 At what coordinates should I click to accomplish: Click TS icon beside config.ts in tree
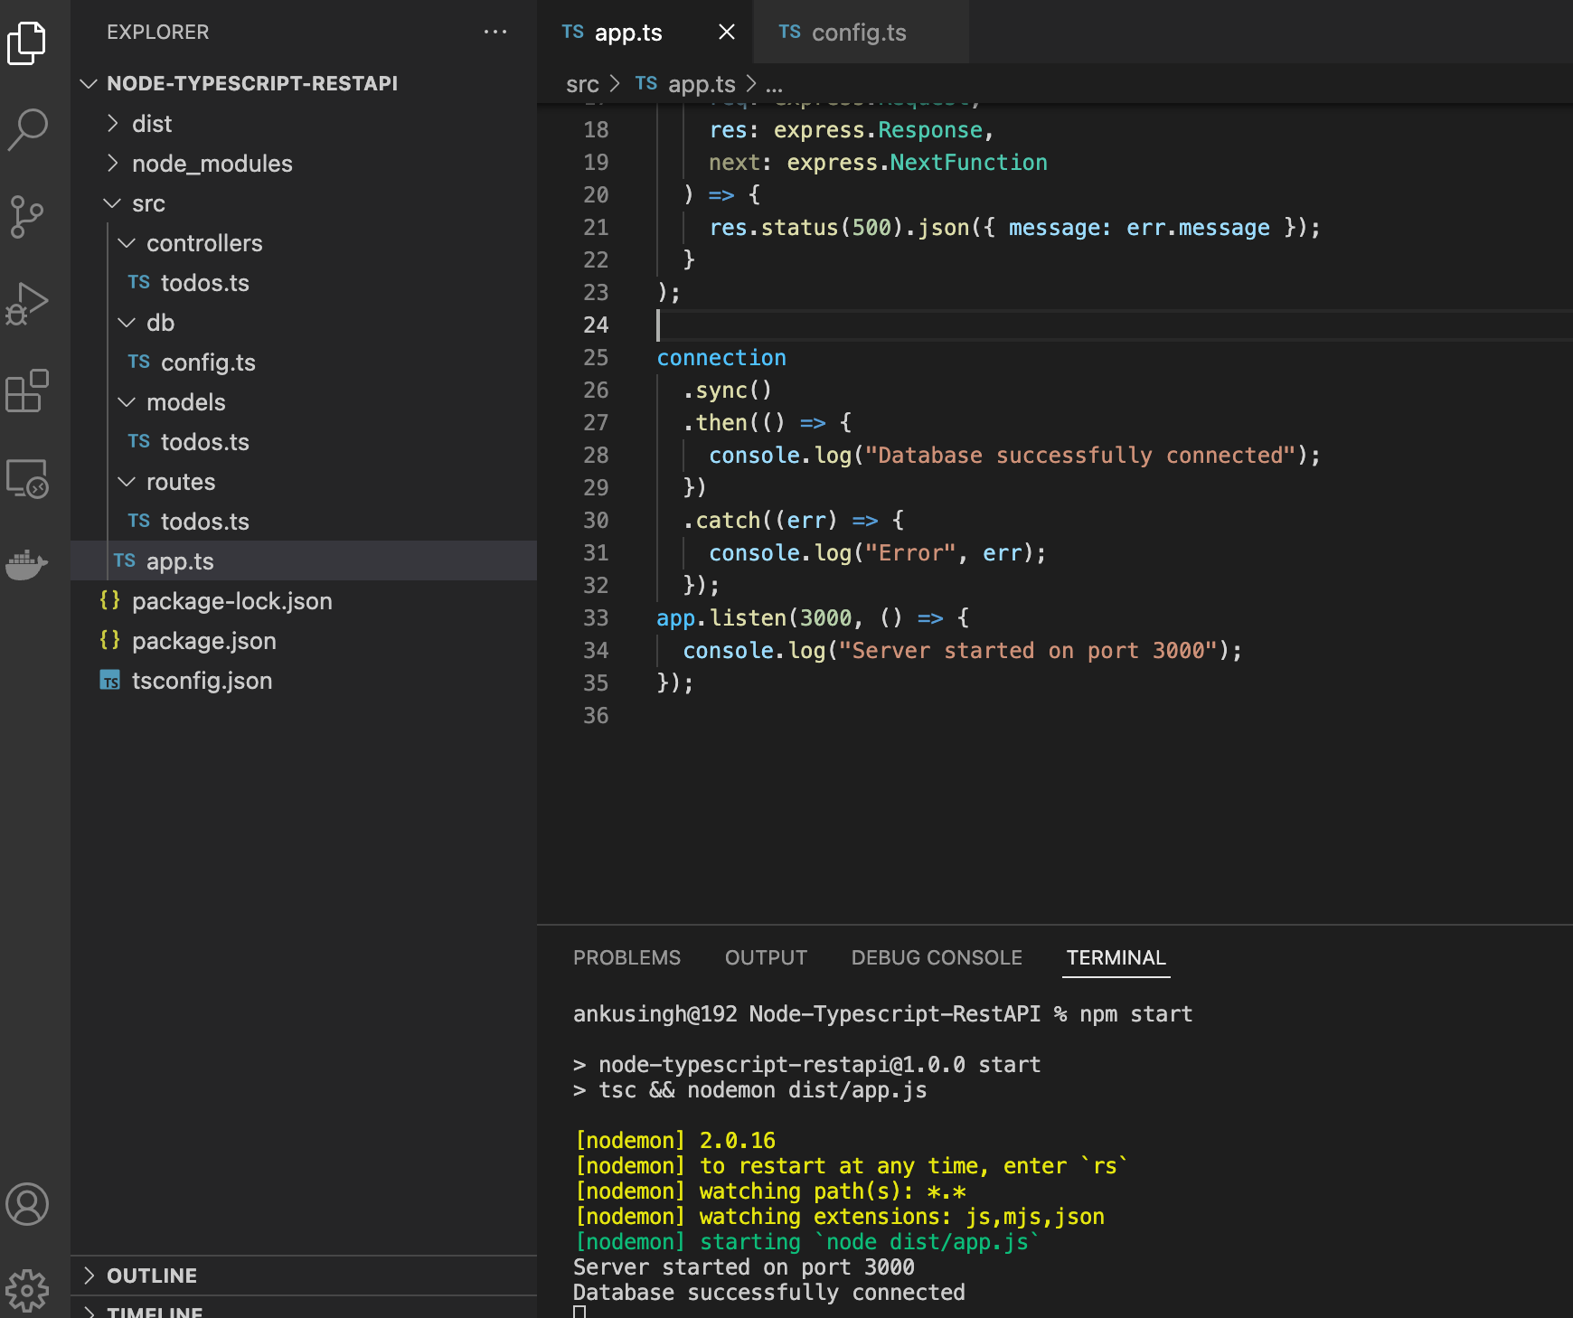click(138, 362)
